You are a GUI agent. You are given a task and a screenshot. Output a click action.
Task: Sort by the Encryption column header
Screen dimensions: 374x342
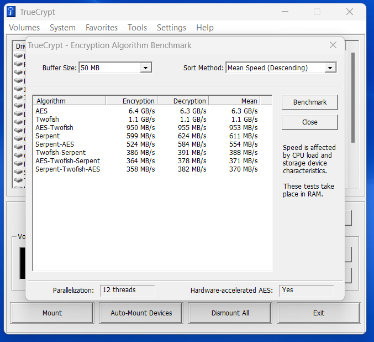pos(131,101)
